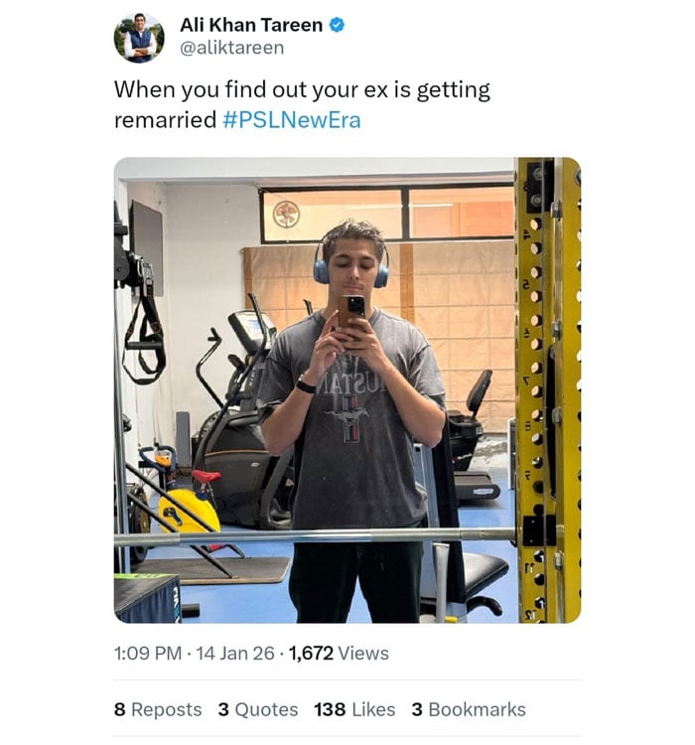This screenshot has height=745, width=695.
Task: Click the 1,672 view count number
Action: pyautogui.click(x=311, y=654)
